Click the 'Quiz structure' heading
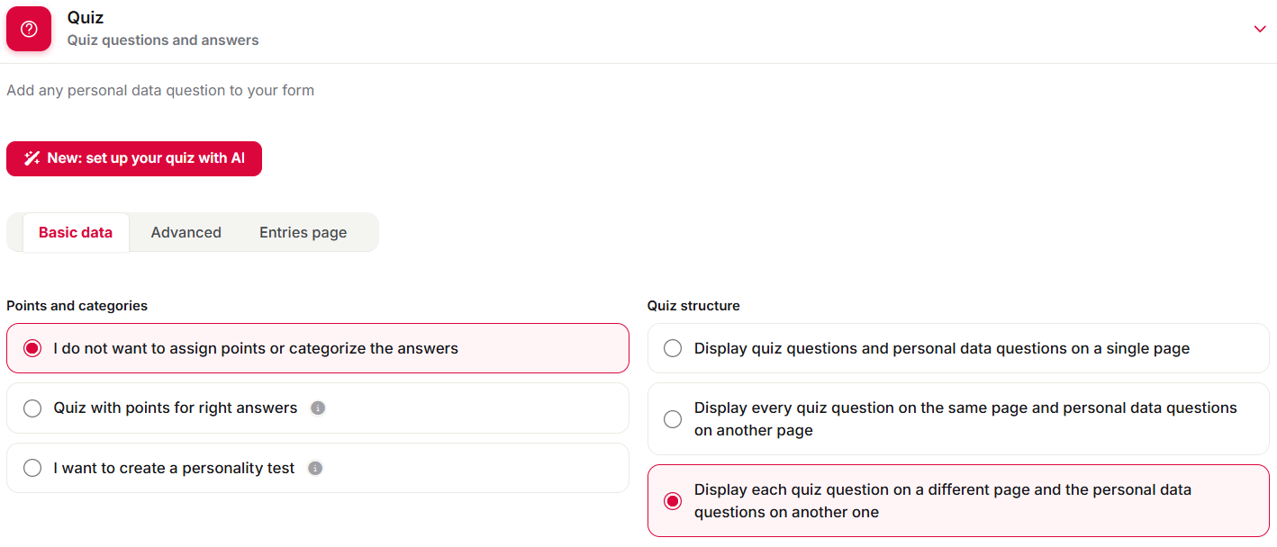This screenshot has width=1277, height=547. click(693, 306)
